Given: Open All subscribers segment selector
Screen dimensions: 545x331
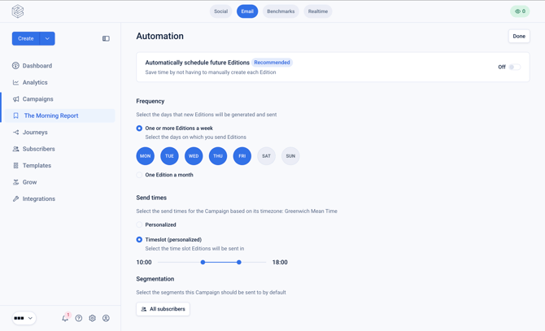Looking at the screenshot, I should [163, 309].
